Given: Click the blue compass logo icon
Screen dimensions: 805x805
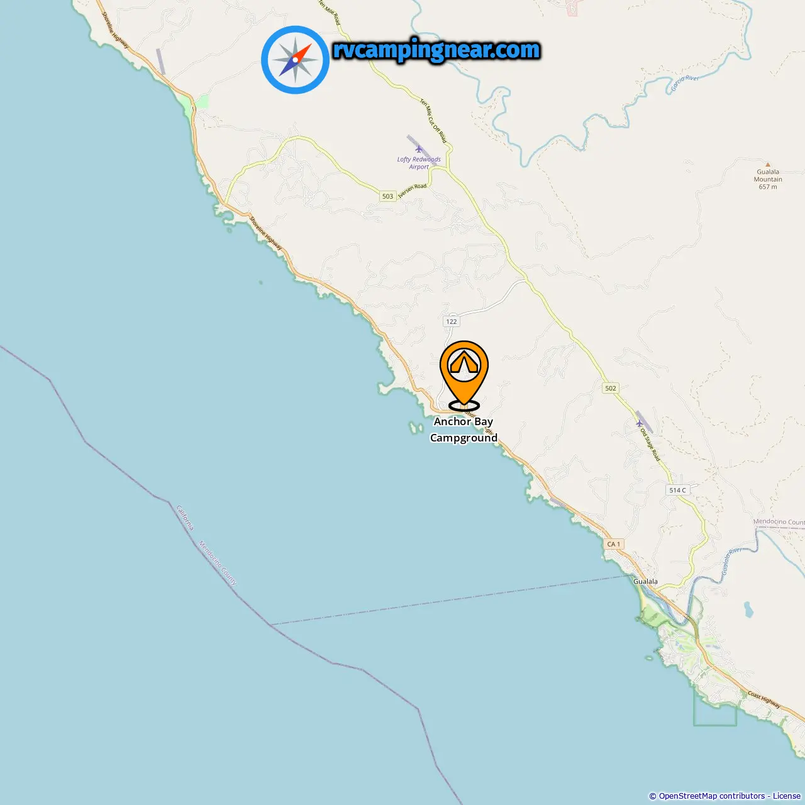Looking at the screenshot, I should tap(295, 60).
